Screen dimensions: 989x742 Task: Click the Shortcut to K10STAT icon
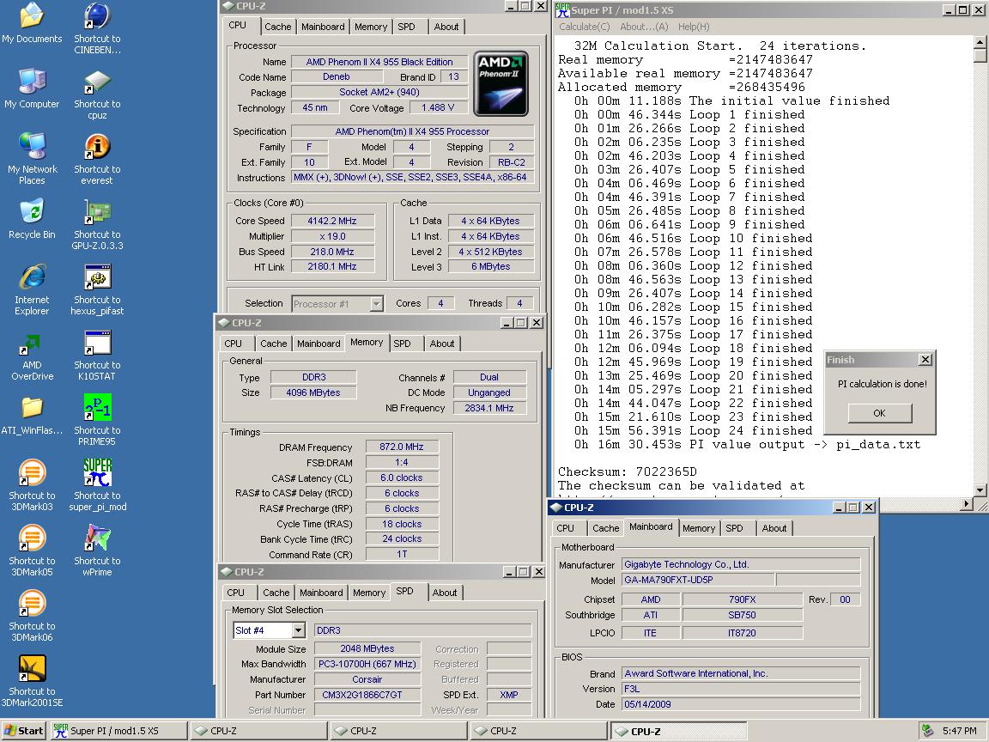pos(97,356)
